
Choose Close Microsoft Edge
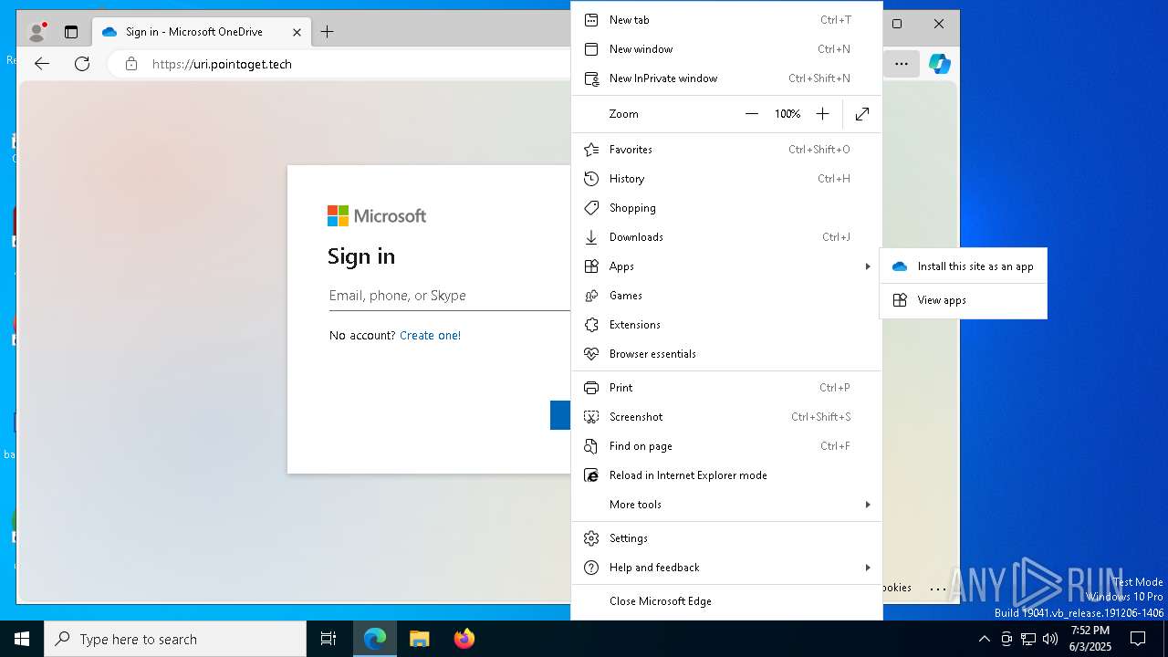coord(726,601)
